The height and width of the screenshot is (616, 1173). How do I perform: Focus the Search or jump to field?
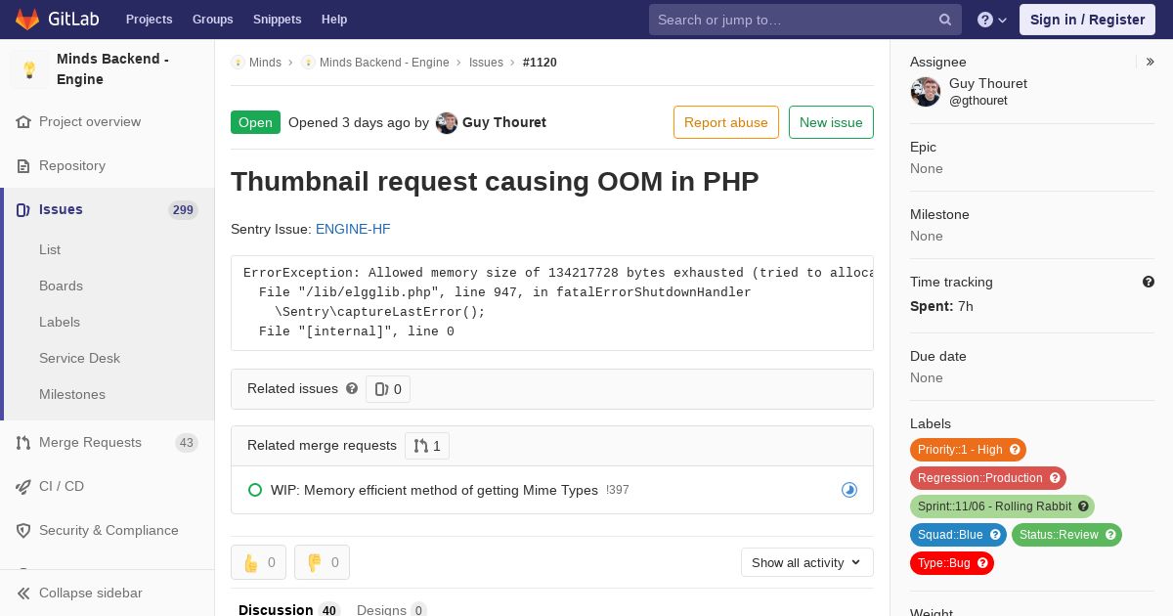pos(792,20)
